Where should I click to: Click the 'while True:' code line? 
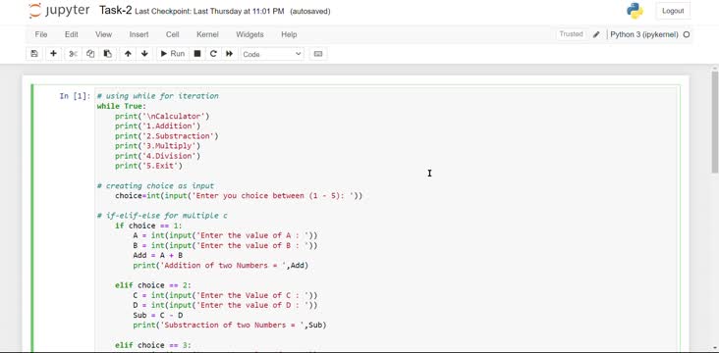click(x=121, y=106)
